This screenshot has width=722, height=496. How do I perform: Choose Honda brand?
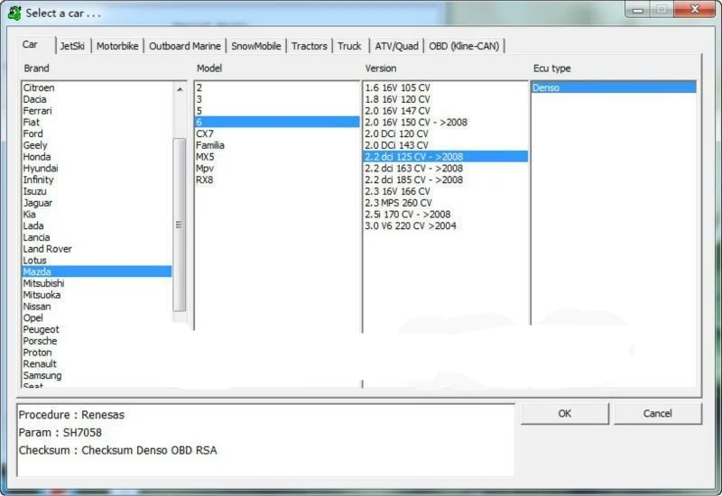coord(97,156)
